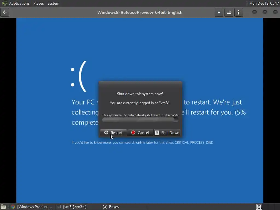Open the keyboard shortcuts icon in Boxes
This screenshot has width=280, height=210.
pos(229,12)
